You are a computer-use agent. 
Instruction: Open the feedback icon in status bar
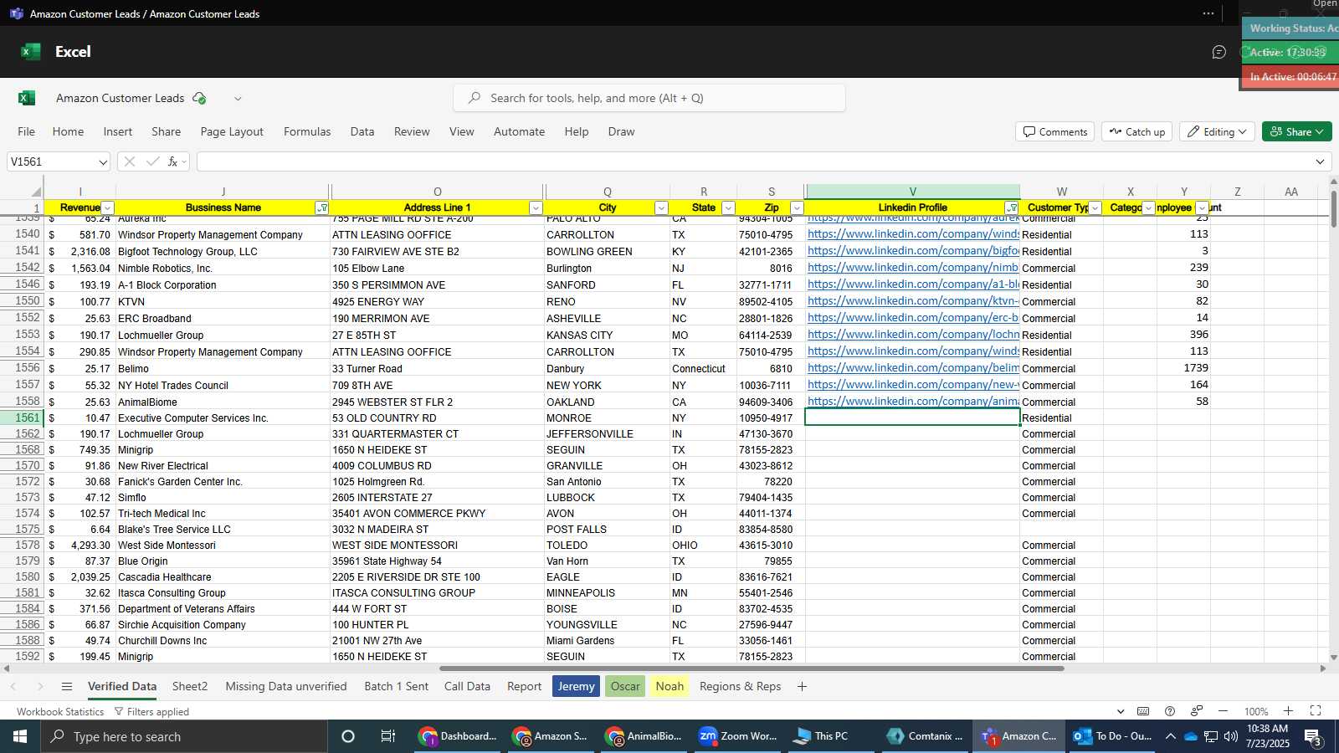(1197, 711)
